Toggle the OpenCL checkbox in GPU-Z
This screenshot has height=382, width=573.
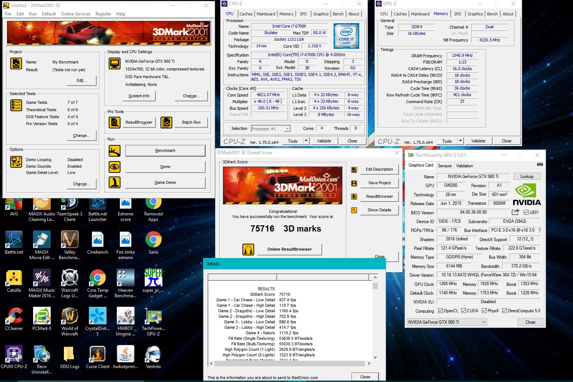tap(440, 311)
